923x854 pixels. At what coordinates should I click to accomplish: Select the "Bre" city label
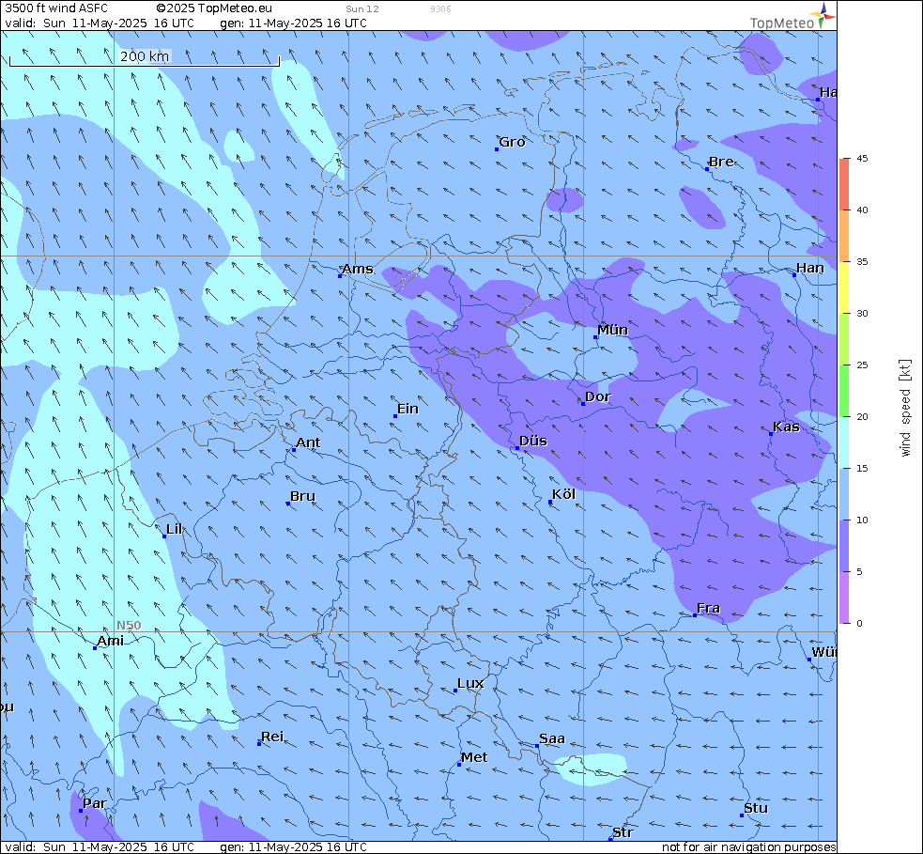pyautogui.click(x=721, y=162)
